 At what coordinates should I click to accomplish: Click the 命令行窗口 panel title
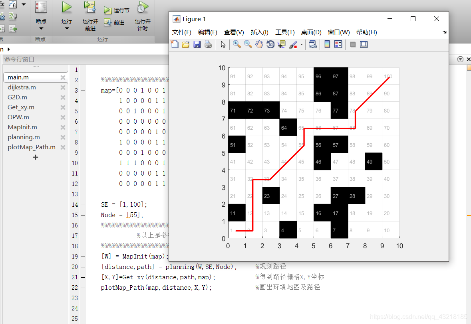pyautogui.click(x=19, y=59)
